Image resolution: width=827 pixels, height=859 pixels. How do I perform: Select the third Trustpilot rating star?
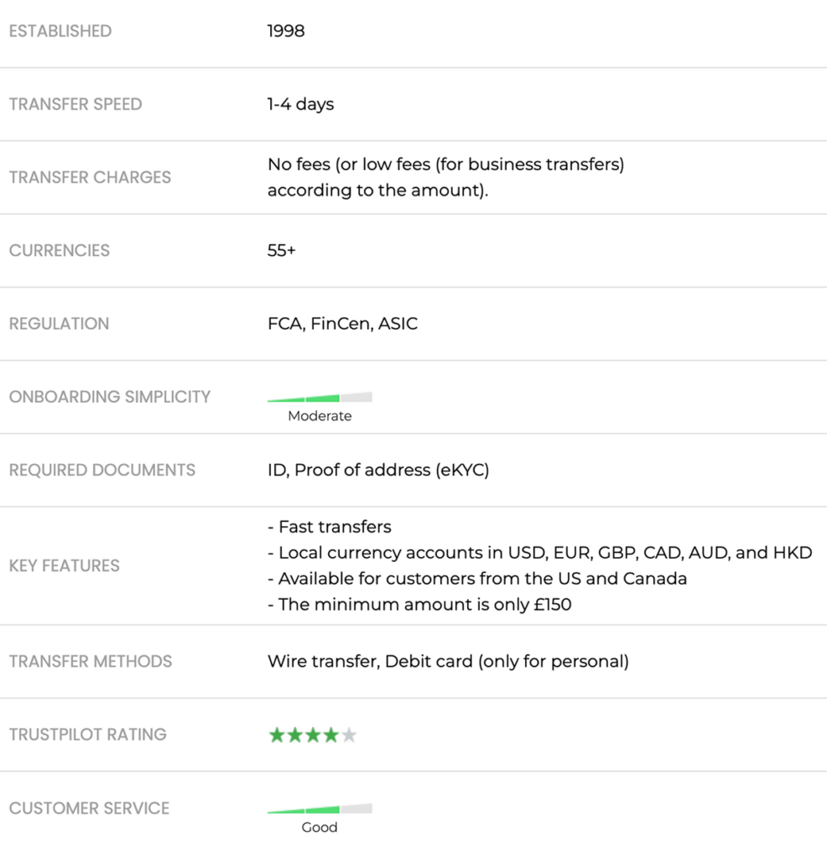(x=313, y=736)
